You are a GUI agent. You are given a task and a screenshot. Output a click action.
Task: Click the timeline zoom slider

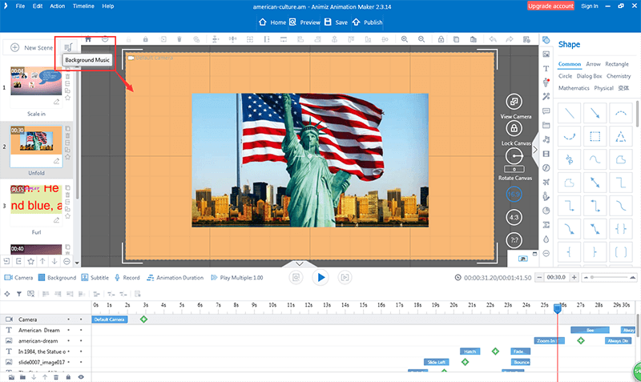(x=609, y=277)
